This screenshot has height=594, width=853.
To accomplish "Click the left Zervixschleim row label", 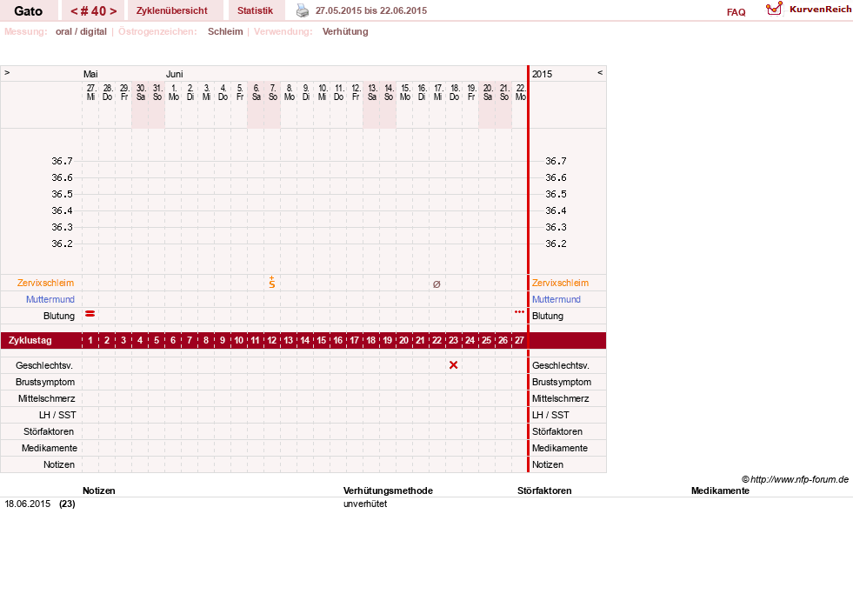I will click(x=46, y=283).
